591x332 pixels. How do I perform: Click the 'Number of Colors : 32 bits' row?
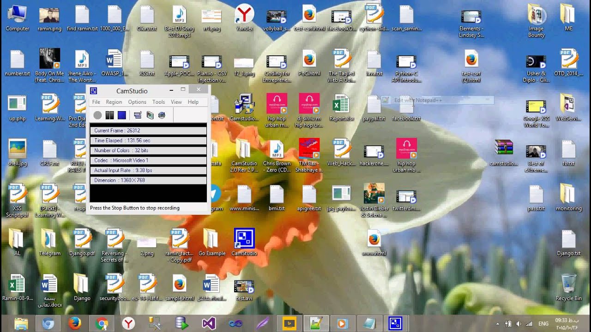(148, 150)
